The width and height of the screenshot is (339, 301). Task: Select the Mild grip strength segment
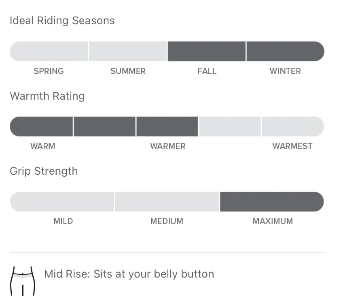pyautogui.click(x=62, y=202)
